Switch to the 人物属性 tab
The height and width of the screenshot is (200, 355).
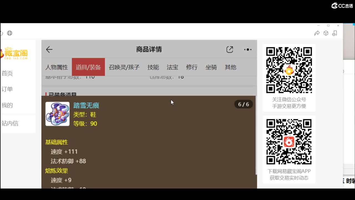point(57,67)
